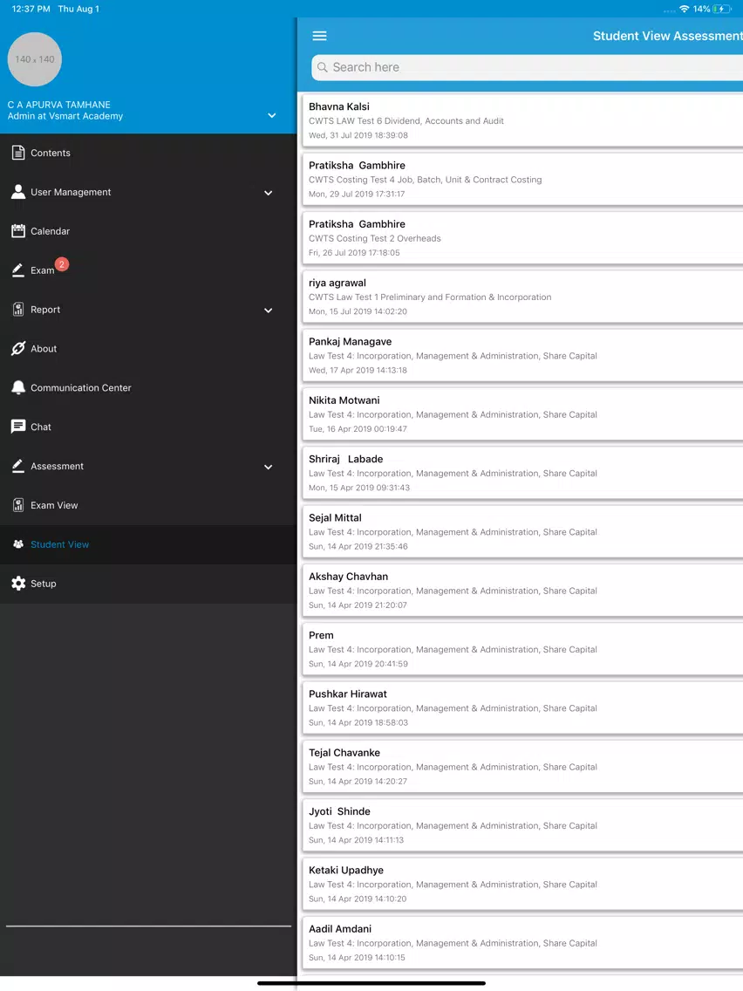Click the Contents document icon
Image resolution: width=743 pixels, height=991 pixels.
click(18, 153)
